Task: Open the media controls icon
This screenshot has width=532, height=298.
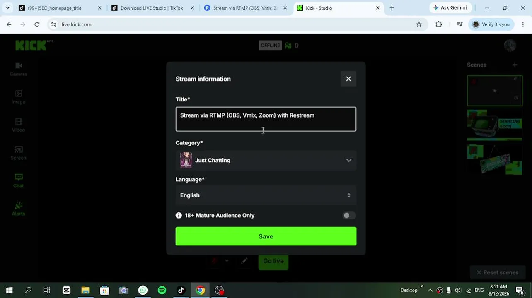Action: pyautogui.click(x=459, y=24)
